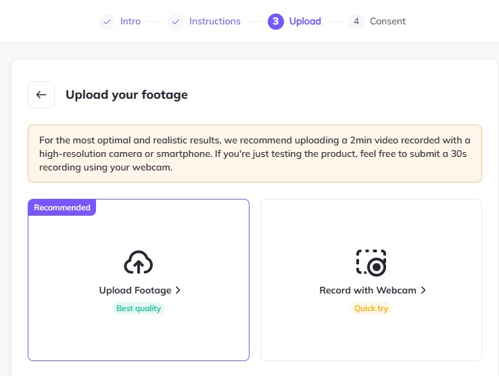Click chevron next to Upload Footage

178,290
